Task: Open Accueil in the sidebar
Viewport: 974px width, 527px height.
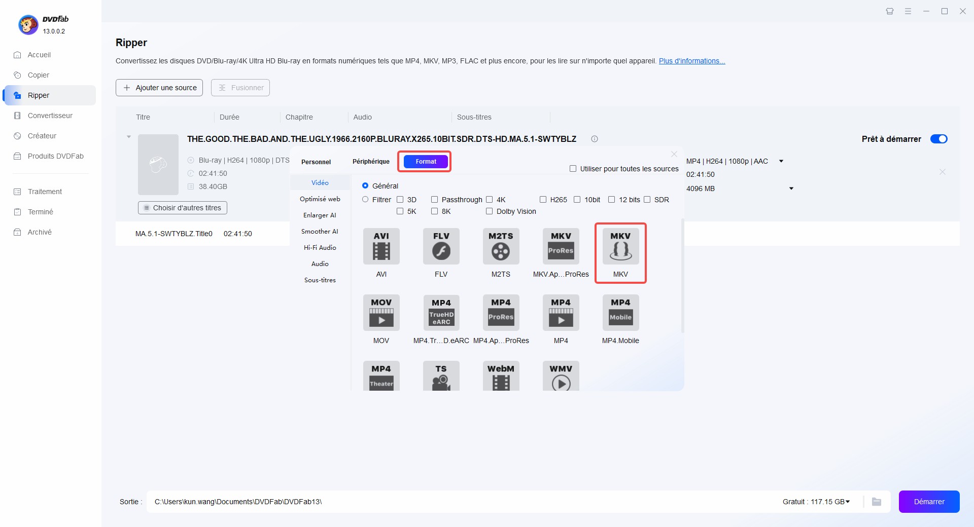Action: point(39,55)
